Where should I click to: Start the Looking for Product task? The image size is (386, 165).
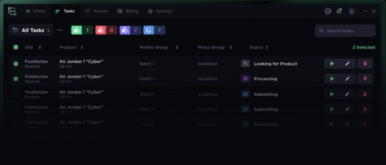pos(332,64)
